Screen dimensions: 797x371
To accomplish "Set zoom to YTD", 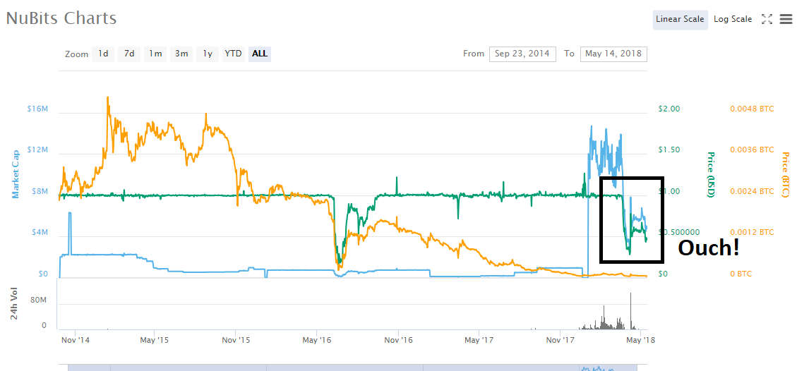I will [x=233, y=54].
